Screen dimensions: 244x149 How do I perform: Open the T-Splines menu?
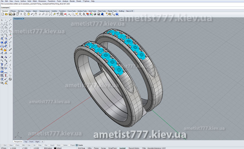(86, 1)
